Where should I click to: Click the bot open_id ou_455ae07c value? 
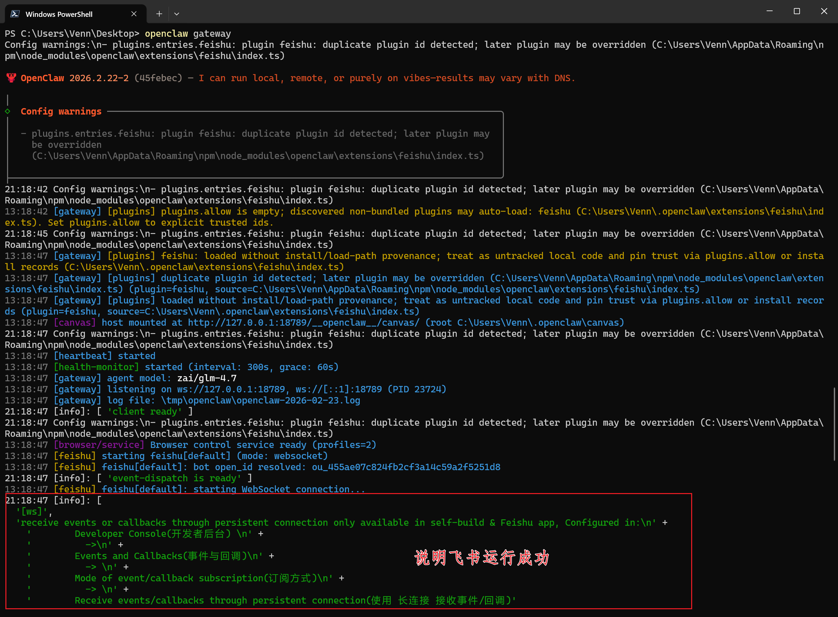pos(406,467)
